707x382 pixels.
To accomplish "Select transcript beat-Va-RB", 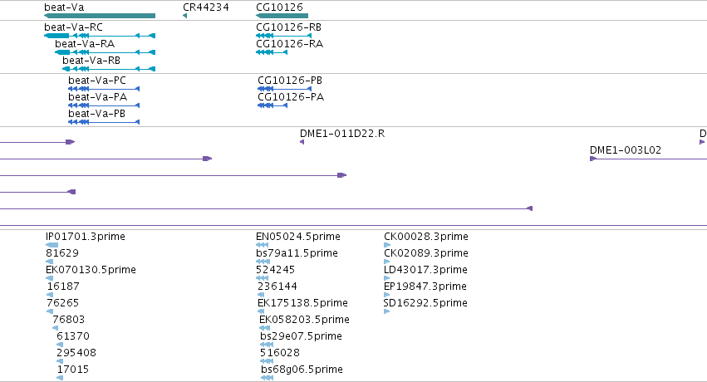I will pyautogui.click(x=109, y=69).
